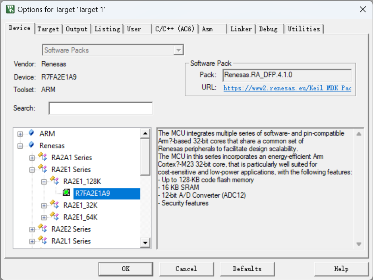Screen dimensions: 373x280
Task: Select the Renesas tree item label
Action: pyautogui.click(x=52, y=146)
